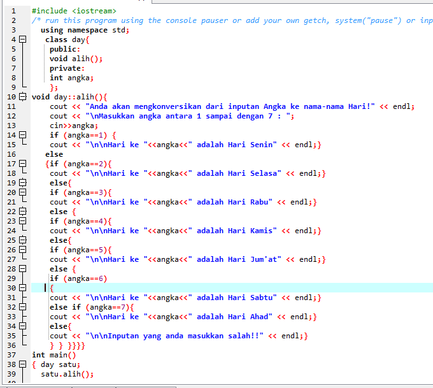The image size is (433, 388).
Task: Collapse the else fold on line 28
Action: point(23,269)
